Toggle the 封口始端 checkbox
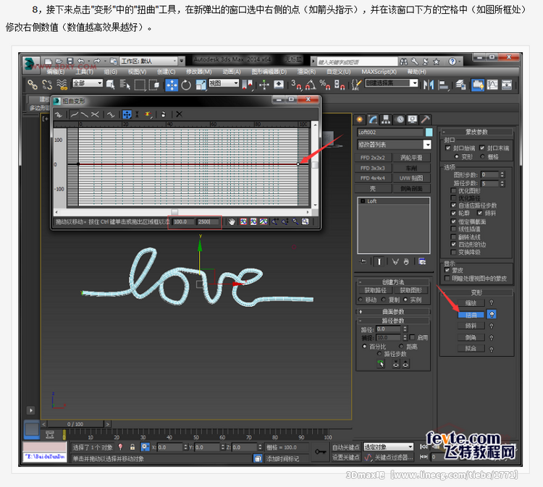543x487 pixels. pos(448,148)
